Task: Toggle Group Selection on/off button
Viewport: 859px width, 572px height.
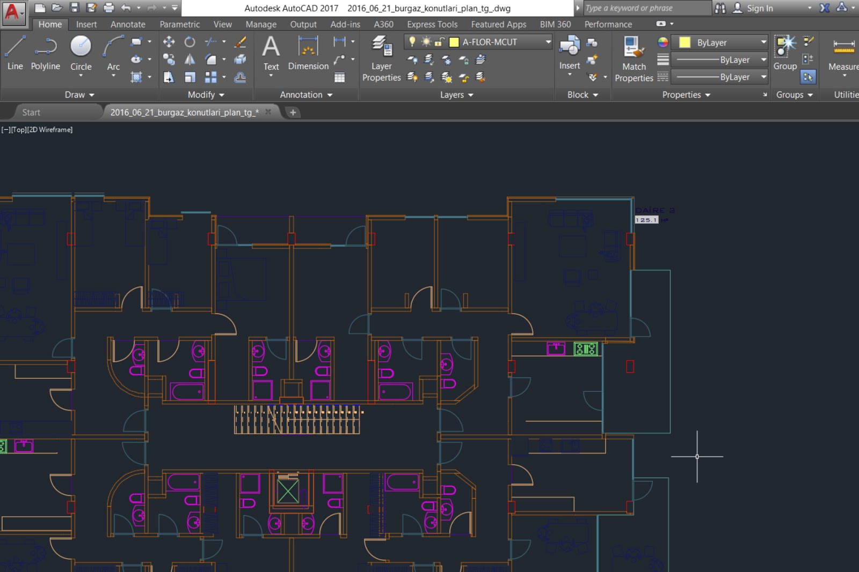Action: point(807,77)
